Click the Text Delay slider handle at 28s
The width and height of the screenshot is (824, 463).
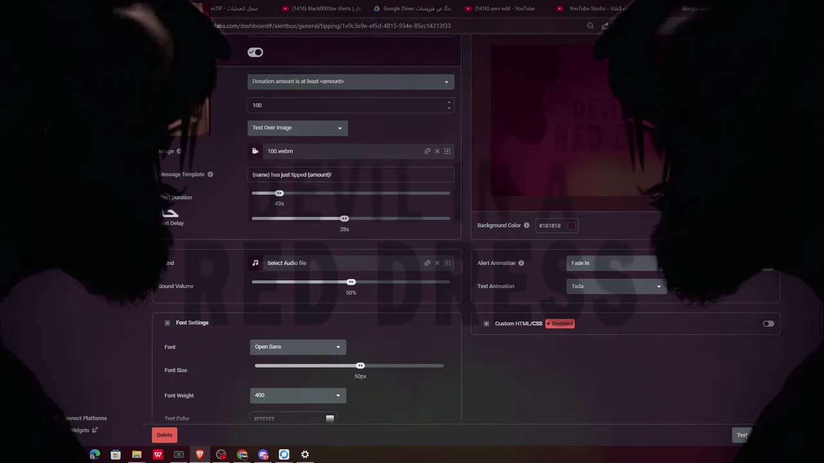tap(344, 219)
